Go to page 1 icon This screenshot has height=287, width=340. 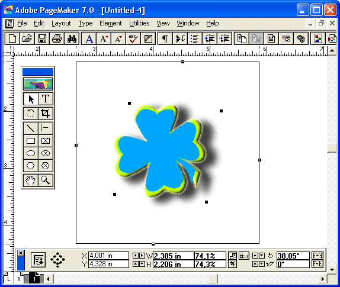[34, 278]
